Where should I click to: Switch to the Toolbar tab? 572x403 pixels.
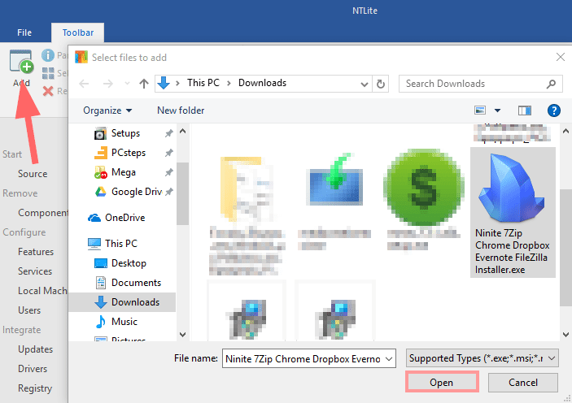coord(77,32)
